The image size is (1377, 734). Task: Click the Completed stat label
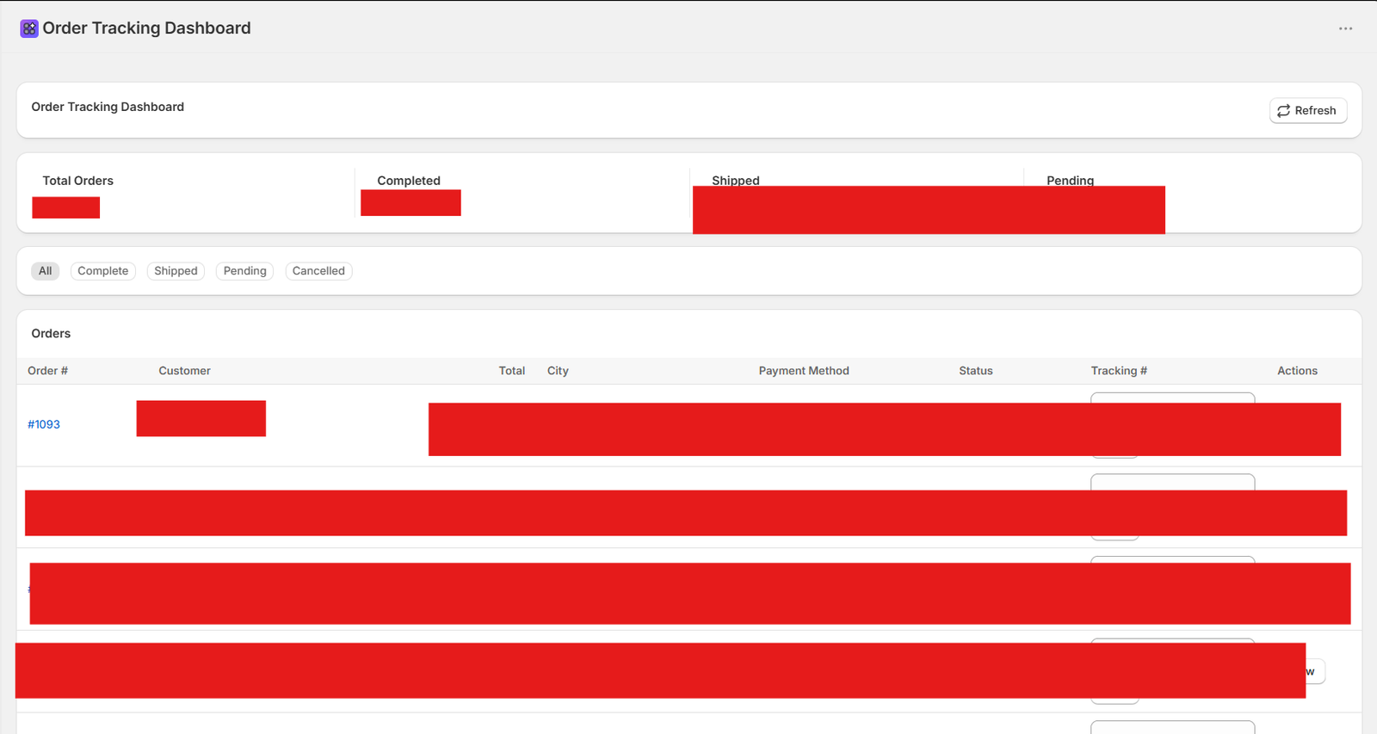(409, 181)
